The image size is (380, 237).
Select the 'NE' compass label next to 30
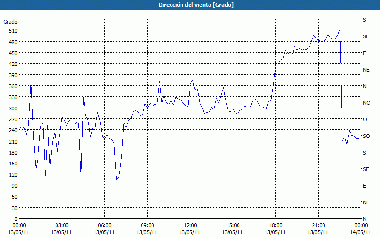(x=366, y=202)
